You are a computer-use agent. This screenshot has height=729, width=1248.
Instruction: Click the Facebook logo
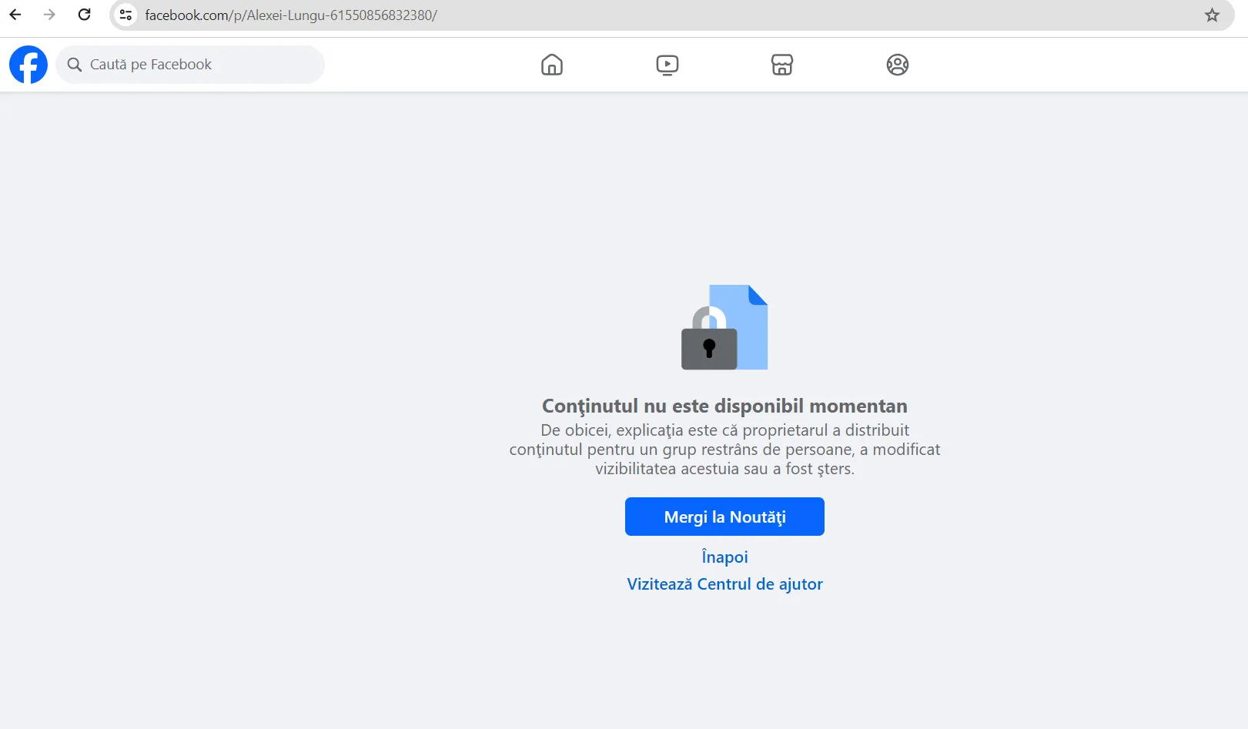coord(28,65)
